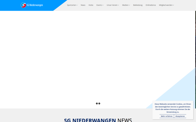Expand the Events dropdown menu
The image size is (196, 122).
(100, 5)
